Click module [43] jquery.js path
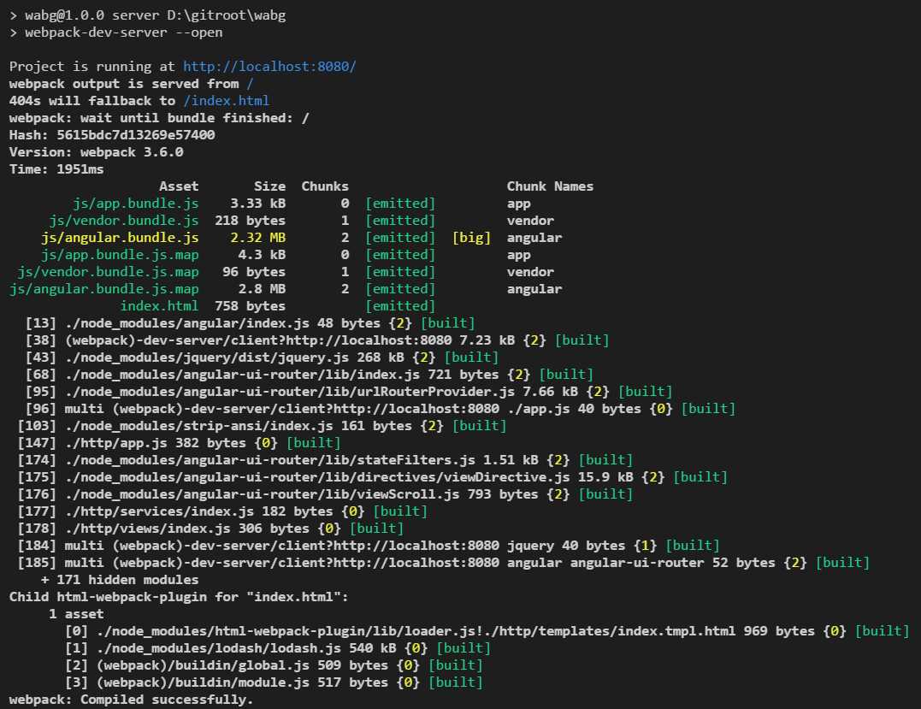Screen dimensions: 921x709 click(x=207, y=357)
